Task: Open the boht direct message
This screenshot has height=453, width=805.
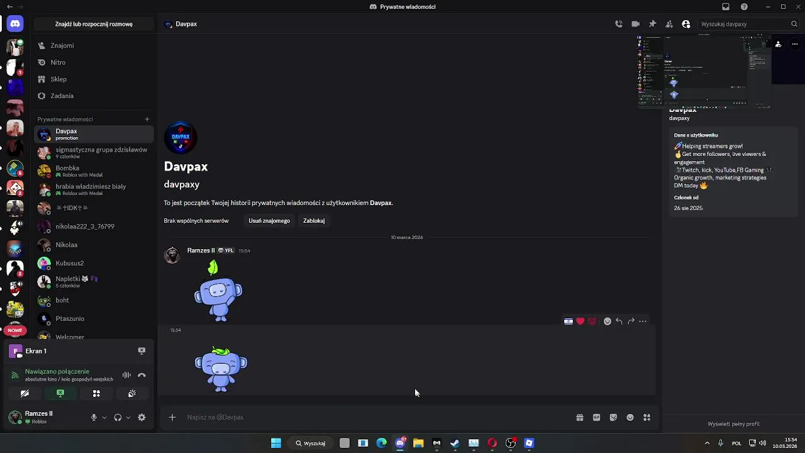Action: pos(94,300)
